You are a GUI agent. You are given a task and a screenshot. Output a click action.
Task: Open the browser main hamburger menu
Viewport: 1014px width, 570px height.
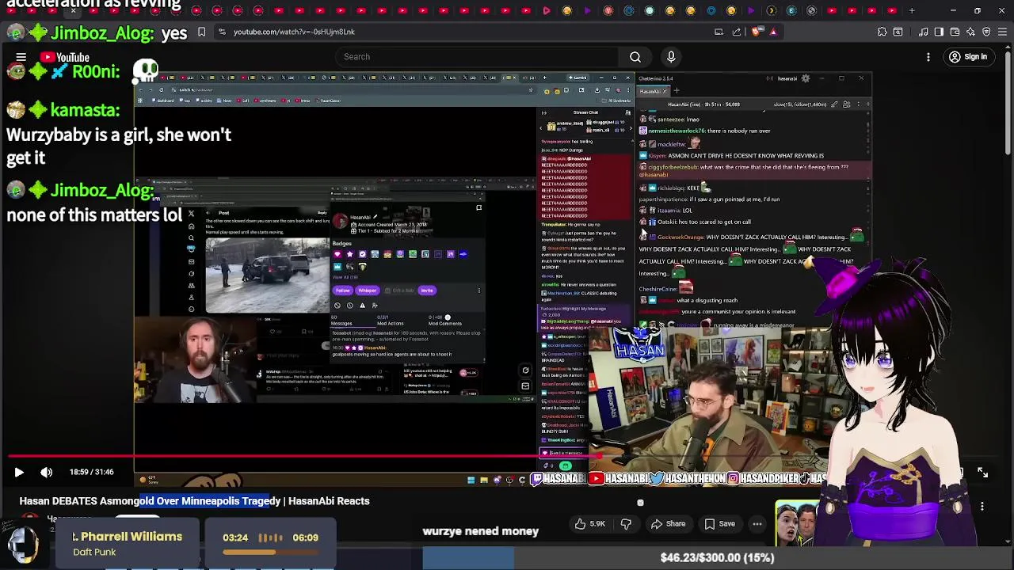pyautogui.click(x=1002, y=32)
